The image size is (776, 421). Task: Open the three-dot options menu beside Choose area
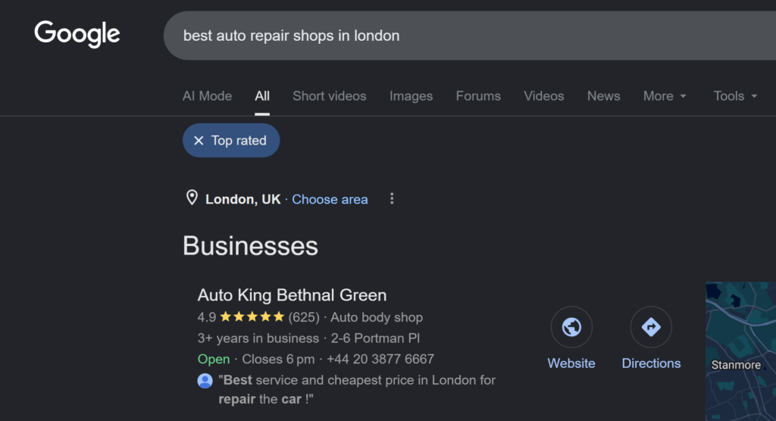(x=392, y=199)
